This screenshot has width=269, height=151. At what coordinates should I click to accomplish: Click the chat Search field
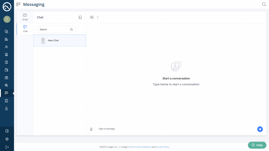coord(54,29)
